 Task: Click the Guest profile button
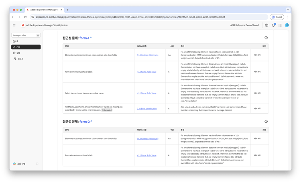coord(277,17)
